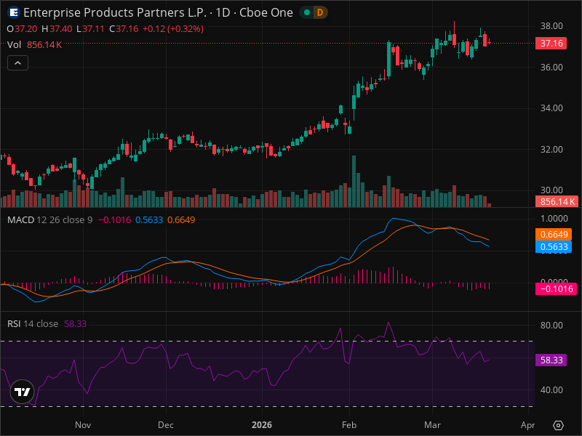Click the Mar date on time axis
Image resolution: width=582 pixels, height=436 pixels.
(432, 425)
